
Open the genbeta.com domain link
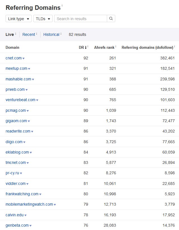click(17, 226)
